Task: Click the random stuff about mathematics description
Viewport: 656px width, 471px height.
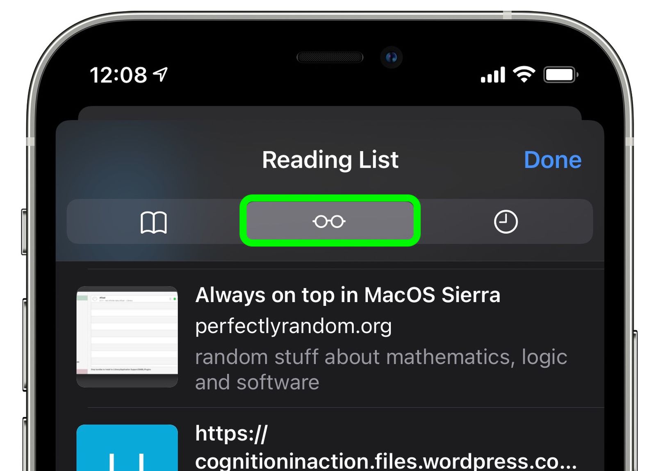Action: click(x=381, y=369)
